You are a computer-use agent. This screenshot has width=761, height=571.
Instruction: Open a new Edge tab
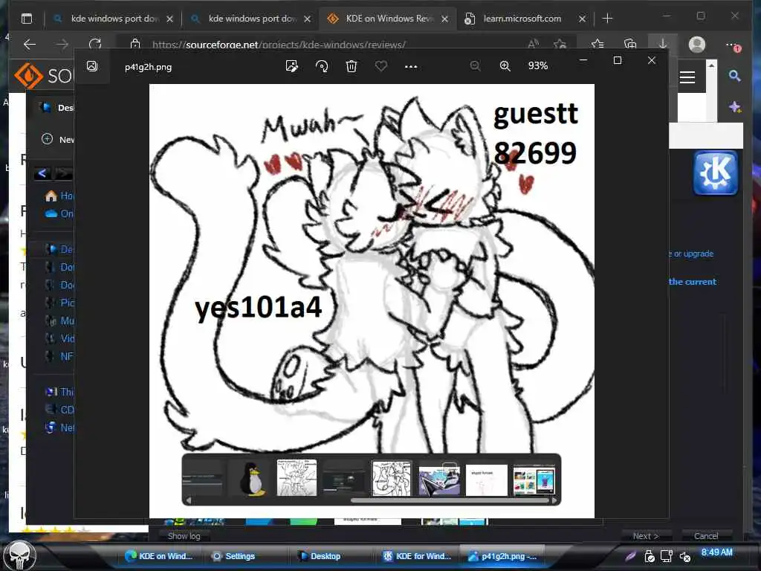[x=607, y=19]
